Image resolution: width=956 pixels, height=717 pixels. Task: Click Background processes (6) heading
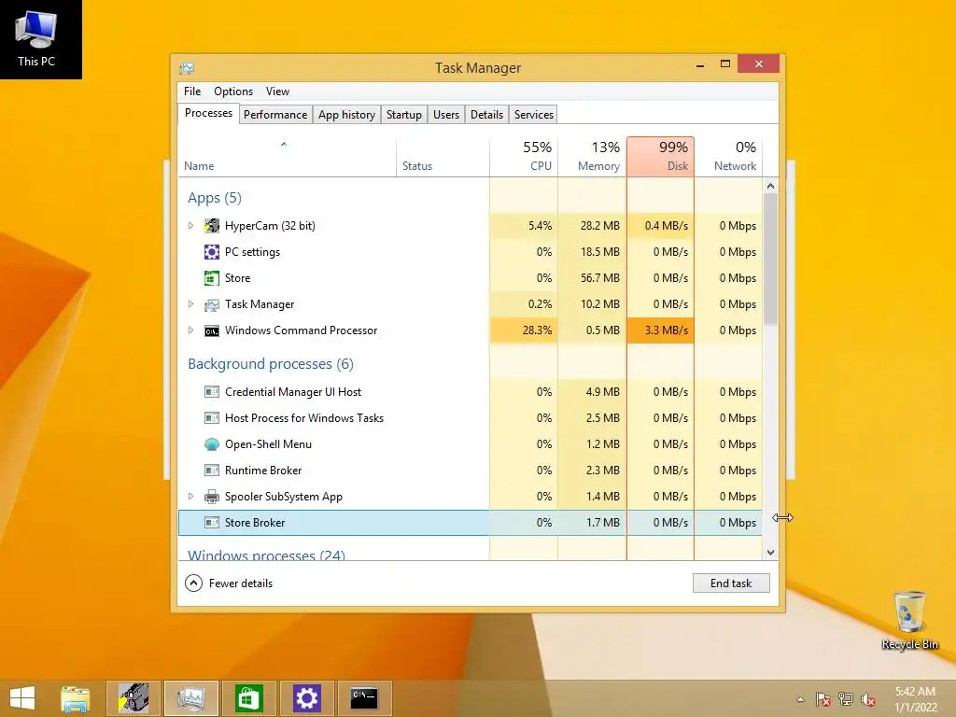tap(271, 364)
